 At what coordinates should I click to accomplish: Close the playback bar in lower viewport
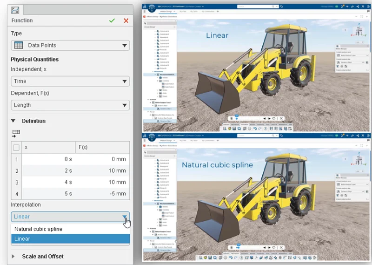pyautogui.click(x=281, y=247)
